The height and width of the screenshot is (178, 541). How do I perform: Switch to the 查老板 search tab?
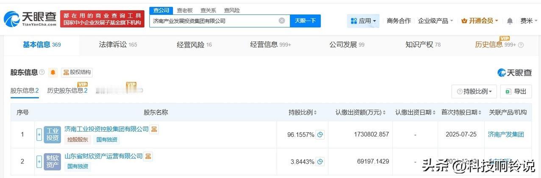click(x=185, y=10)
